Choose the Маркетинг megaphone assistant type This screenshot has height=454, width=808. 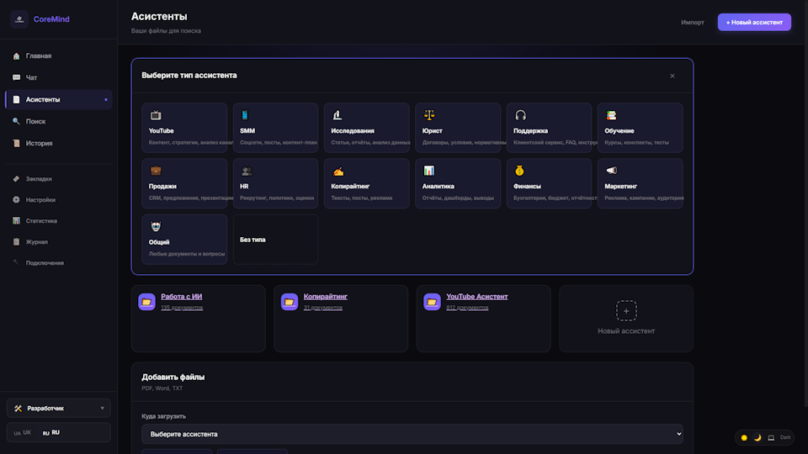[640, 183]
